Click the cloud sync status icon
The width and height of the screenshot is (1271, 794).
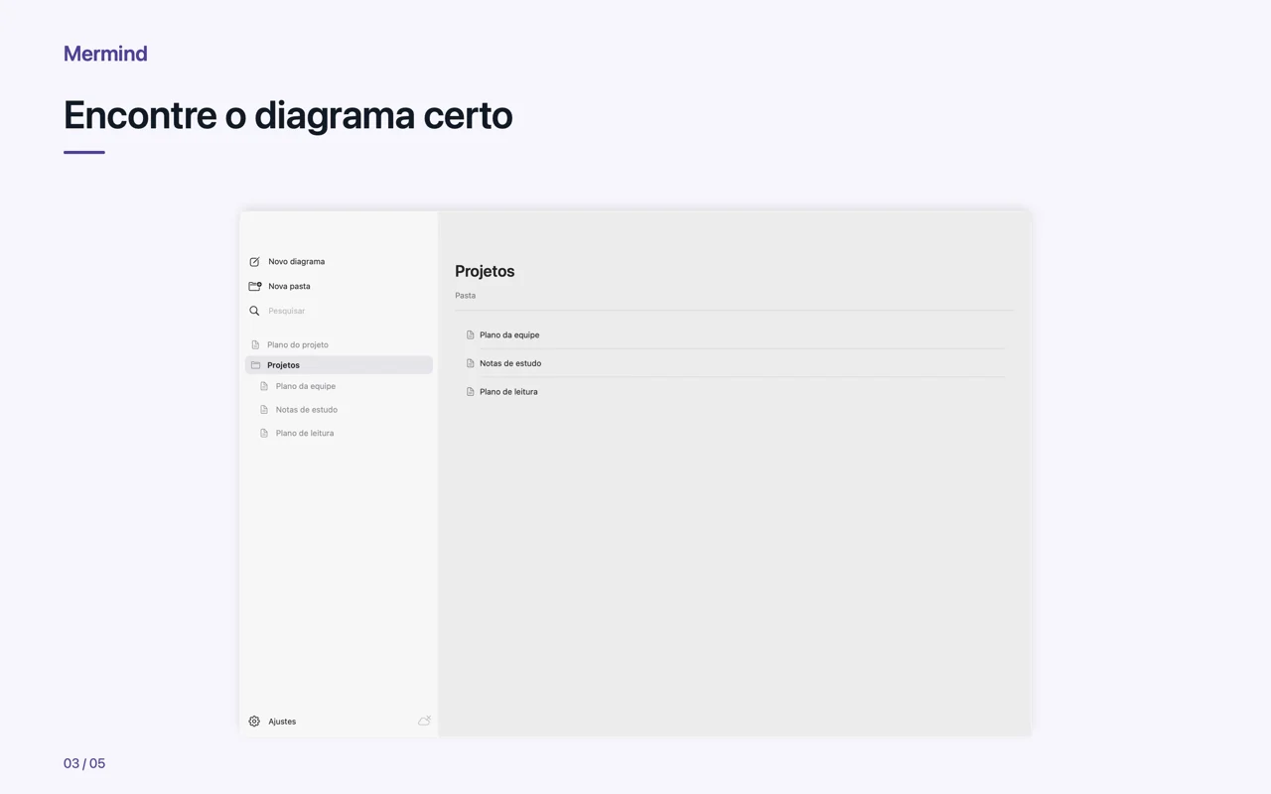424,721
